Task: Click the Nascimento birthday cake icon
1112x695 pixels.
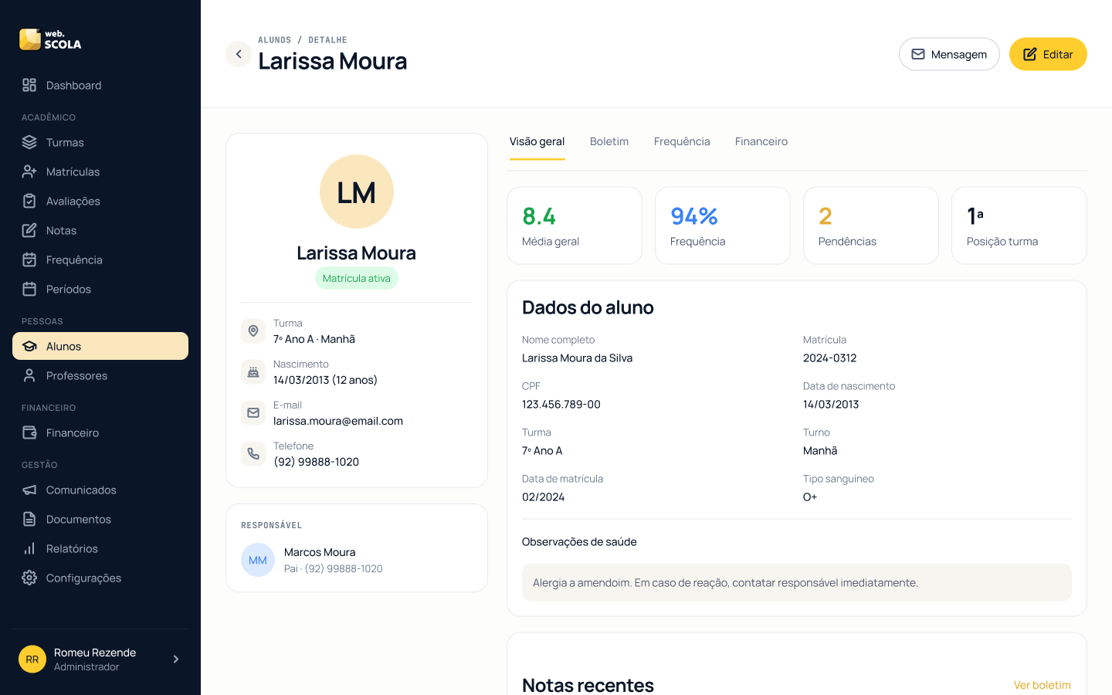Action: point(253,372)
